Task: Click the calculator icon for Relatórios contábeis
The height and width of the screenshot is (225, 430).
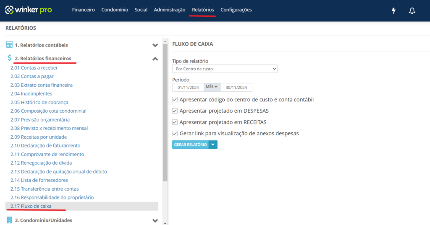Action: [x=9, y=44]
